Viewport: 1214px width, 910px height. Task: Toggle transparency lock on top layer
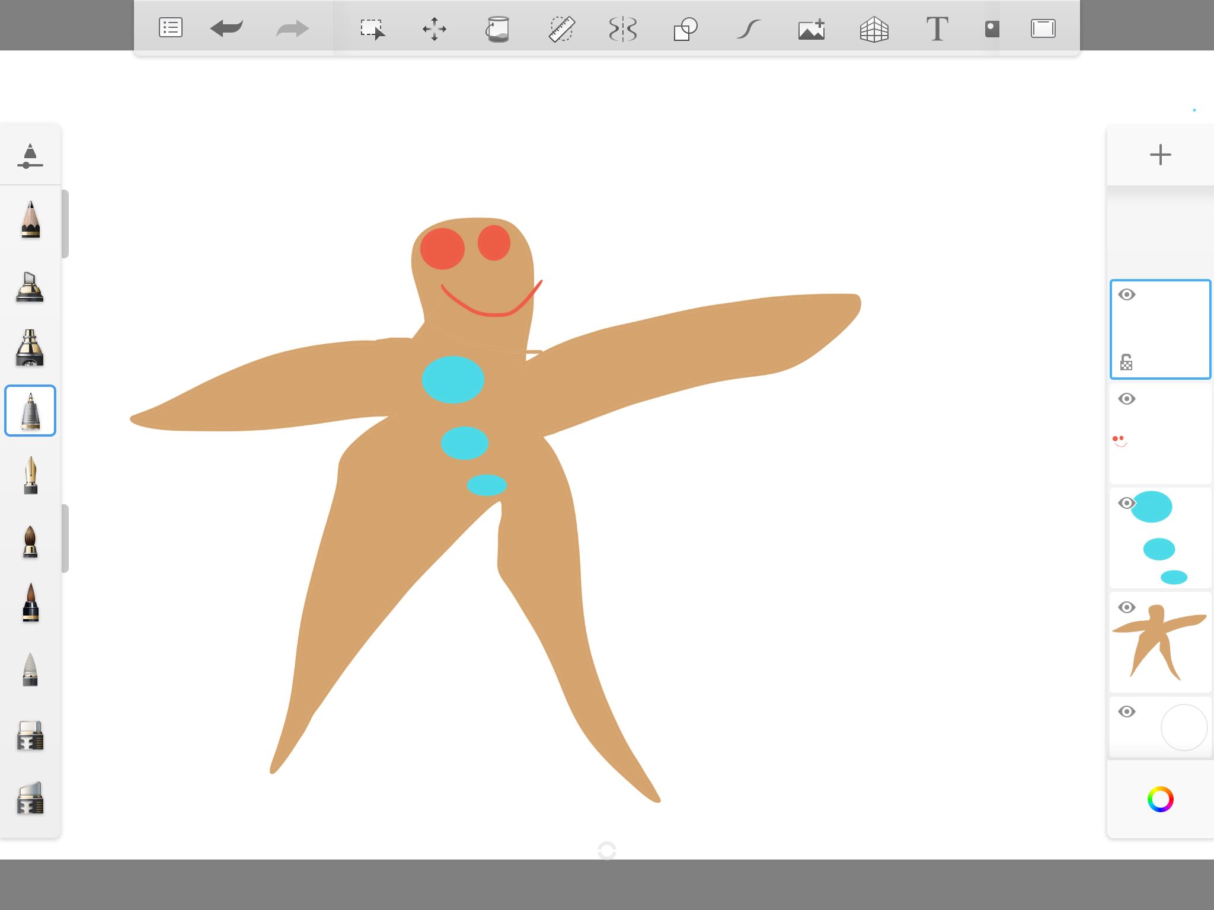click(1126, 362)
